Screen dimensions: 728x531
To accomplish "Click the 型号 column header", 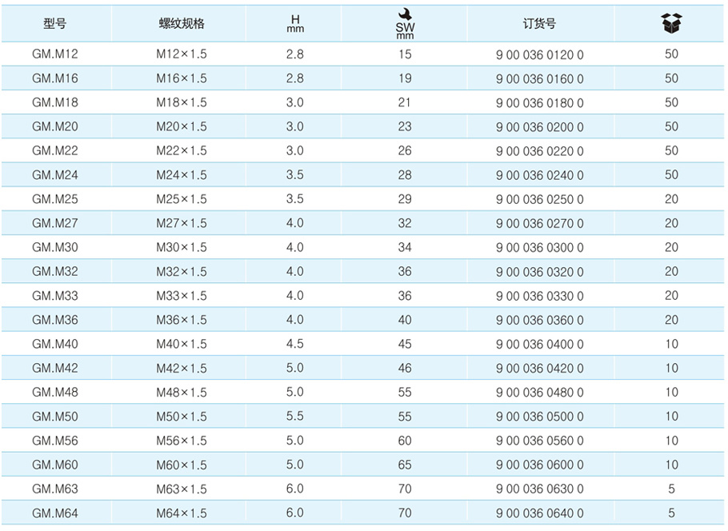I will click(54, 24).
